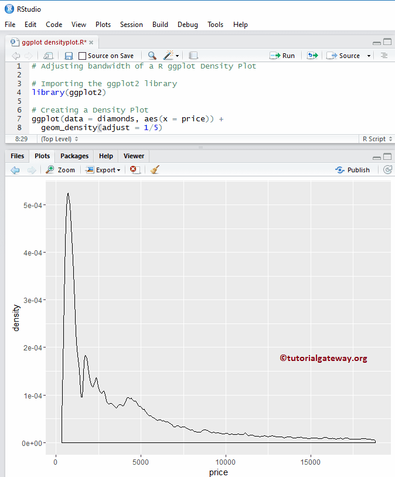Click the 10000 x-axis tick label
This screenshot has width=395, height=477.
(226, 462)
